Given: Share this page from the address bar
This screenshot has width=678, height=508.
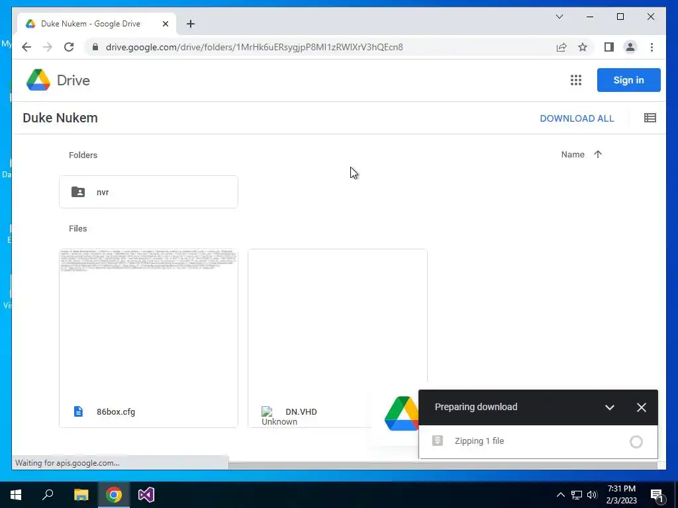Looking at the screenshot, I should coord(561,47).
